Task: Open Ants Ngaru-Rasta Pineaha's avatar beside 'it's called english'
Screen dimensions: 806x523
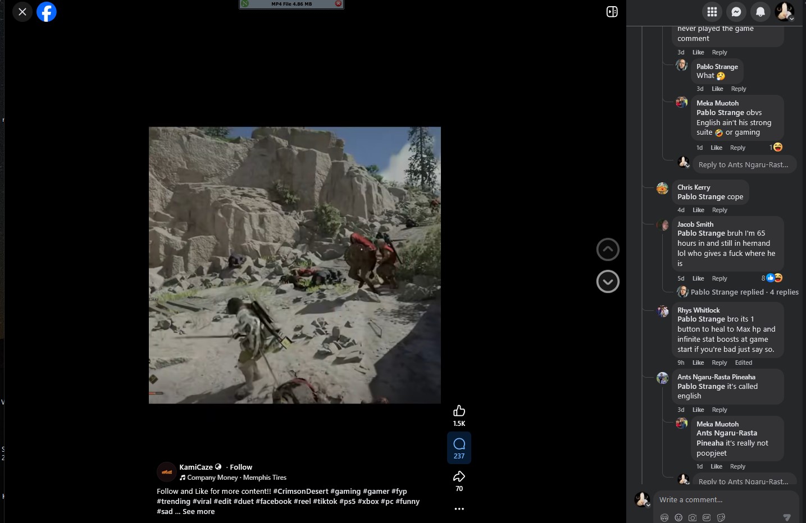Action: (x=663, y=378)
